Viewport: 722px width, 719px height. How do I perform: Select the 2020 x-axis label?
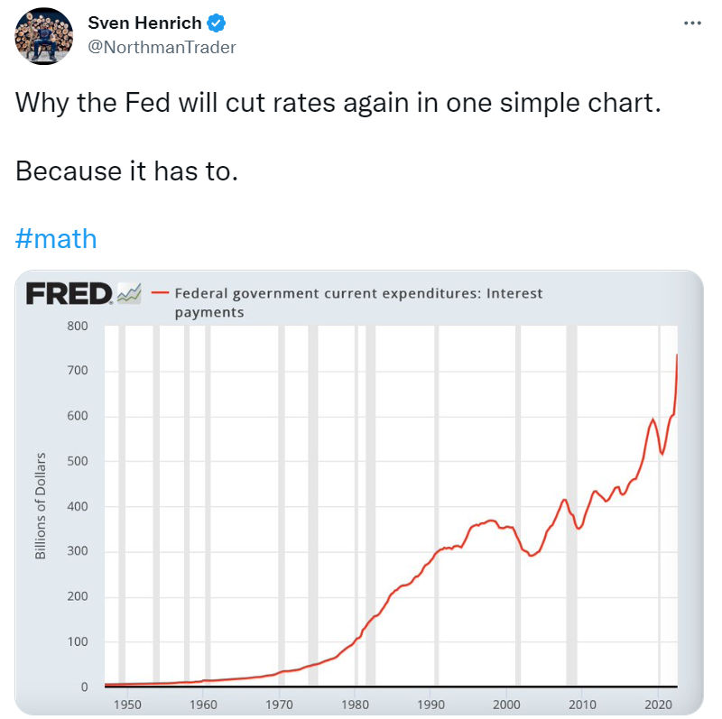tap(658, 704)
